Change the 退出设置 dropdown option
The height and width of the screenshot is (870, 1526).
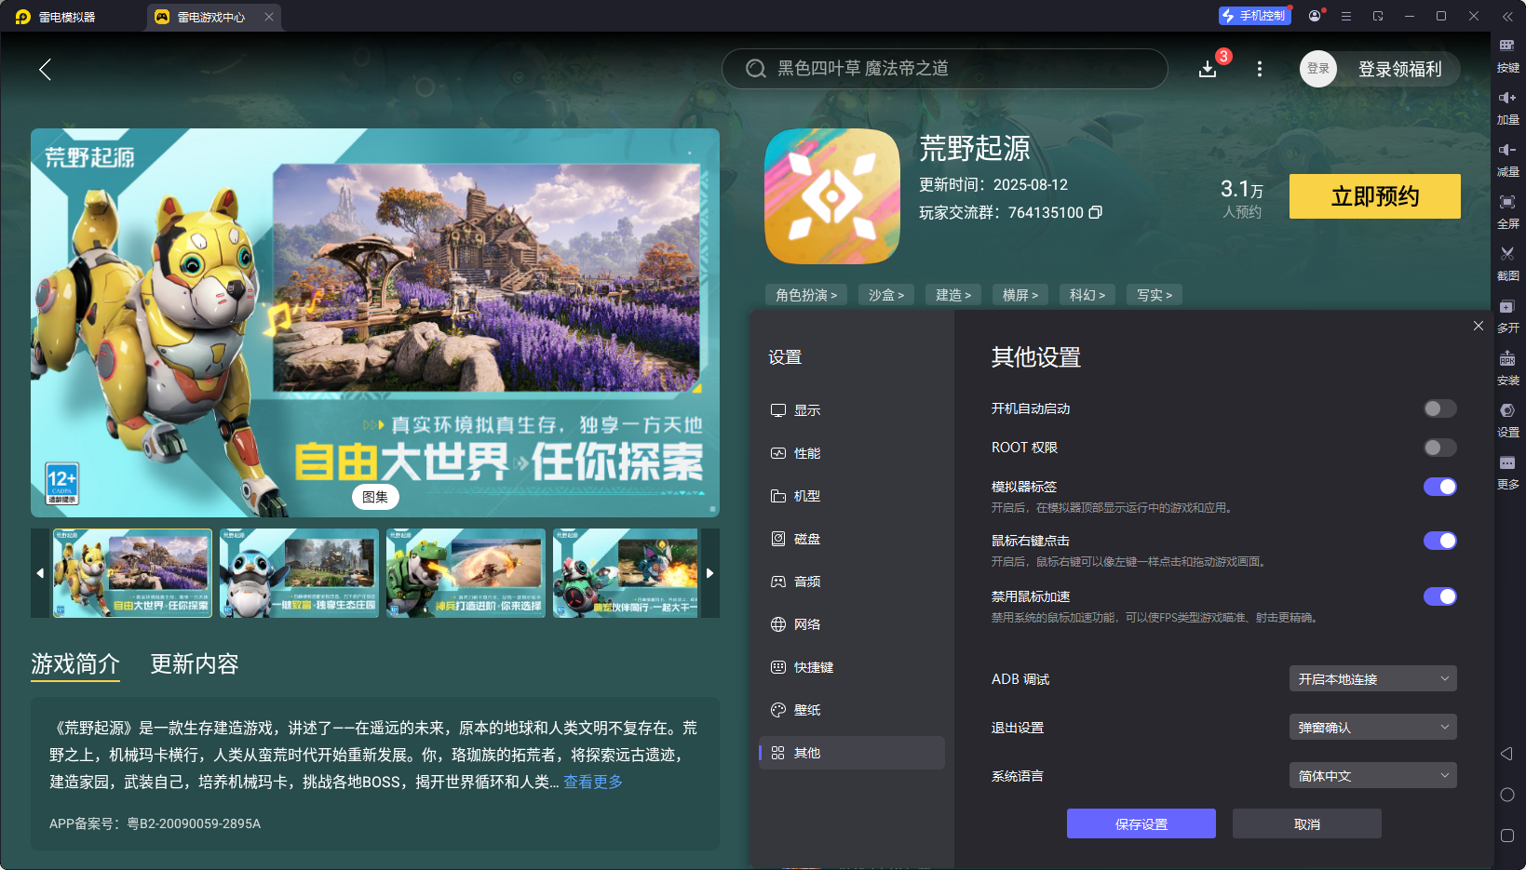coord(1372,727)
